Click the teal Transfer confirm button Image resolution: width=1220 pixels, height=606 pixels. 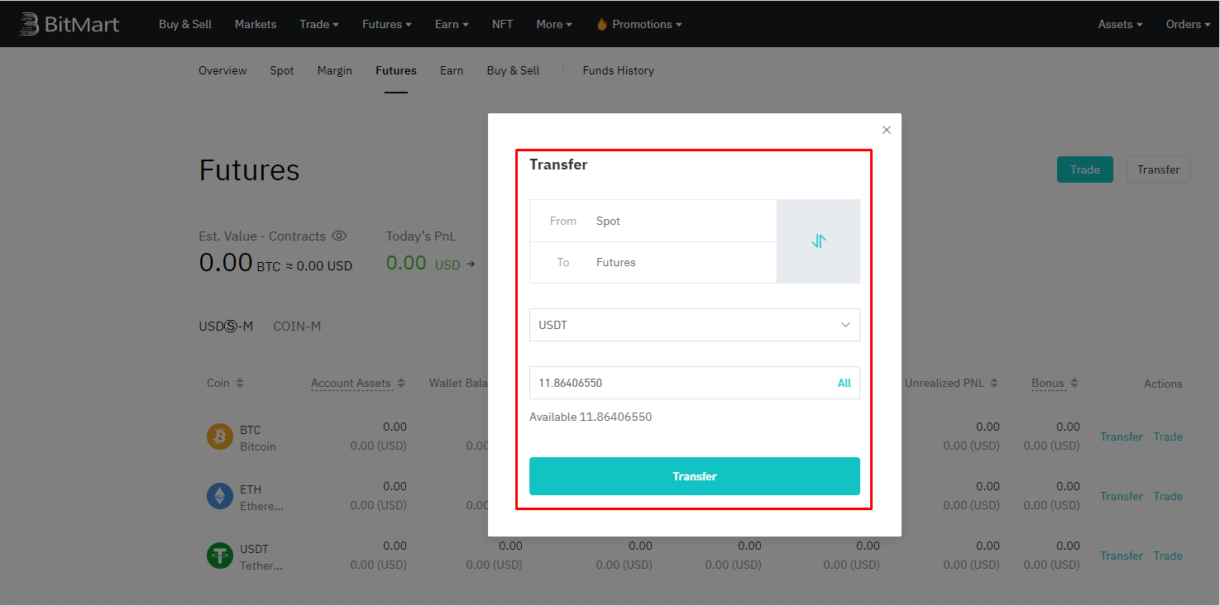click(x=695, y=476)
